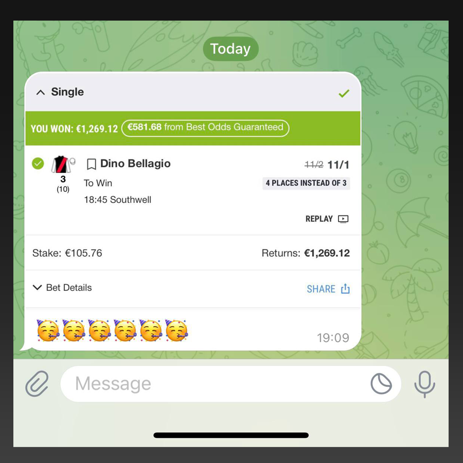Click the REPLAY button
The height and width of the screenshot is (463, 463).
pyautogui.click(x=319, y=219)
